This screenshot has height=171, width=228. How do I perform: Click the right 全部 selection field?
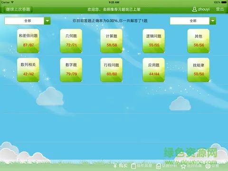click(x=190, y=21)
